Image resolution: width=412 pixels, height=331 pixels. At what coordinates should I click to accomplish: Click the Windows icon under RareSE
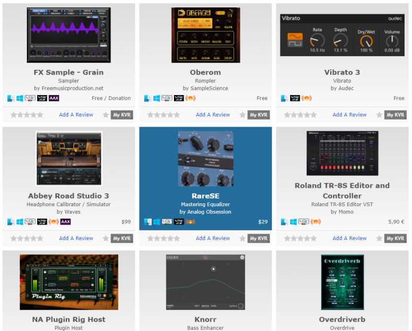157,222
